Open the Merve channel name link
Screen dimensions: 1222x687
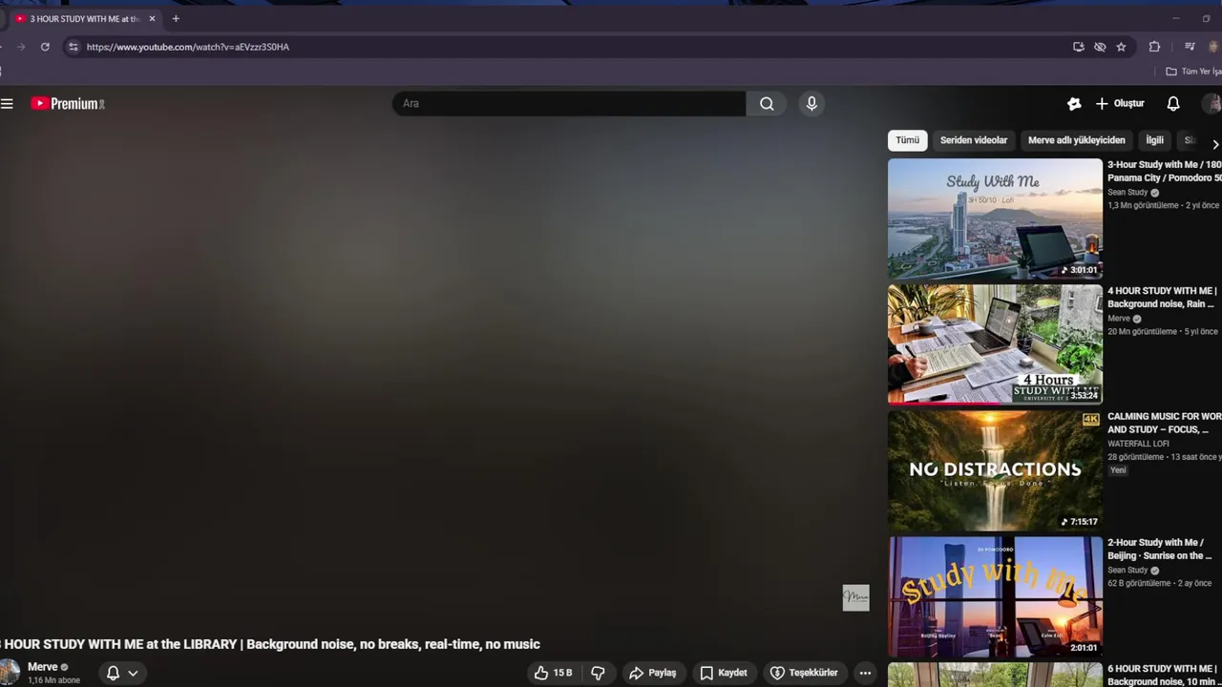pos(42,667)
